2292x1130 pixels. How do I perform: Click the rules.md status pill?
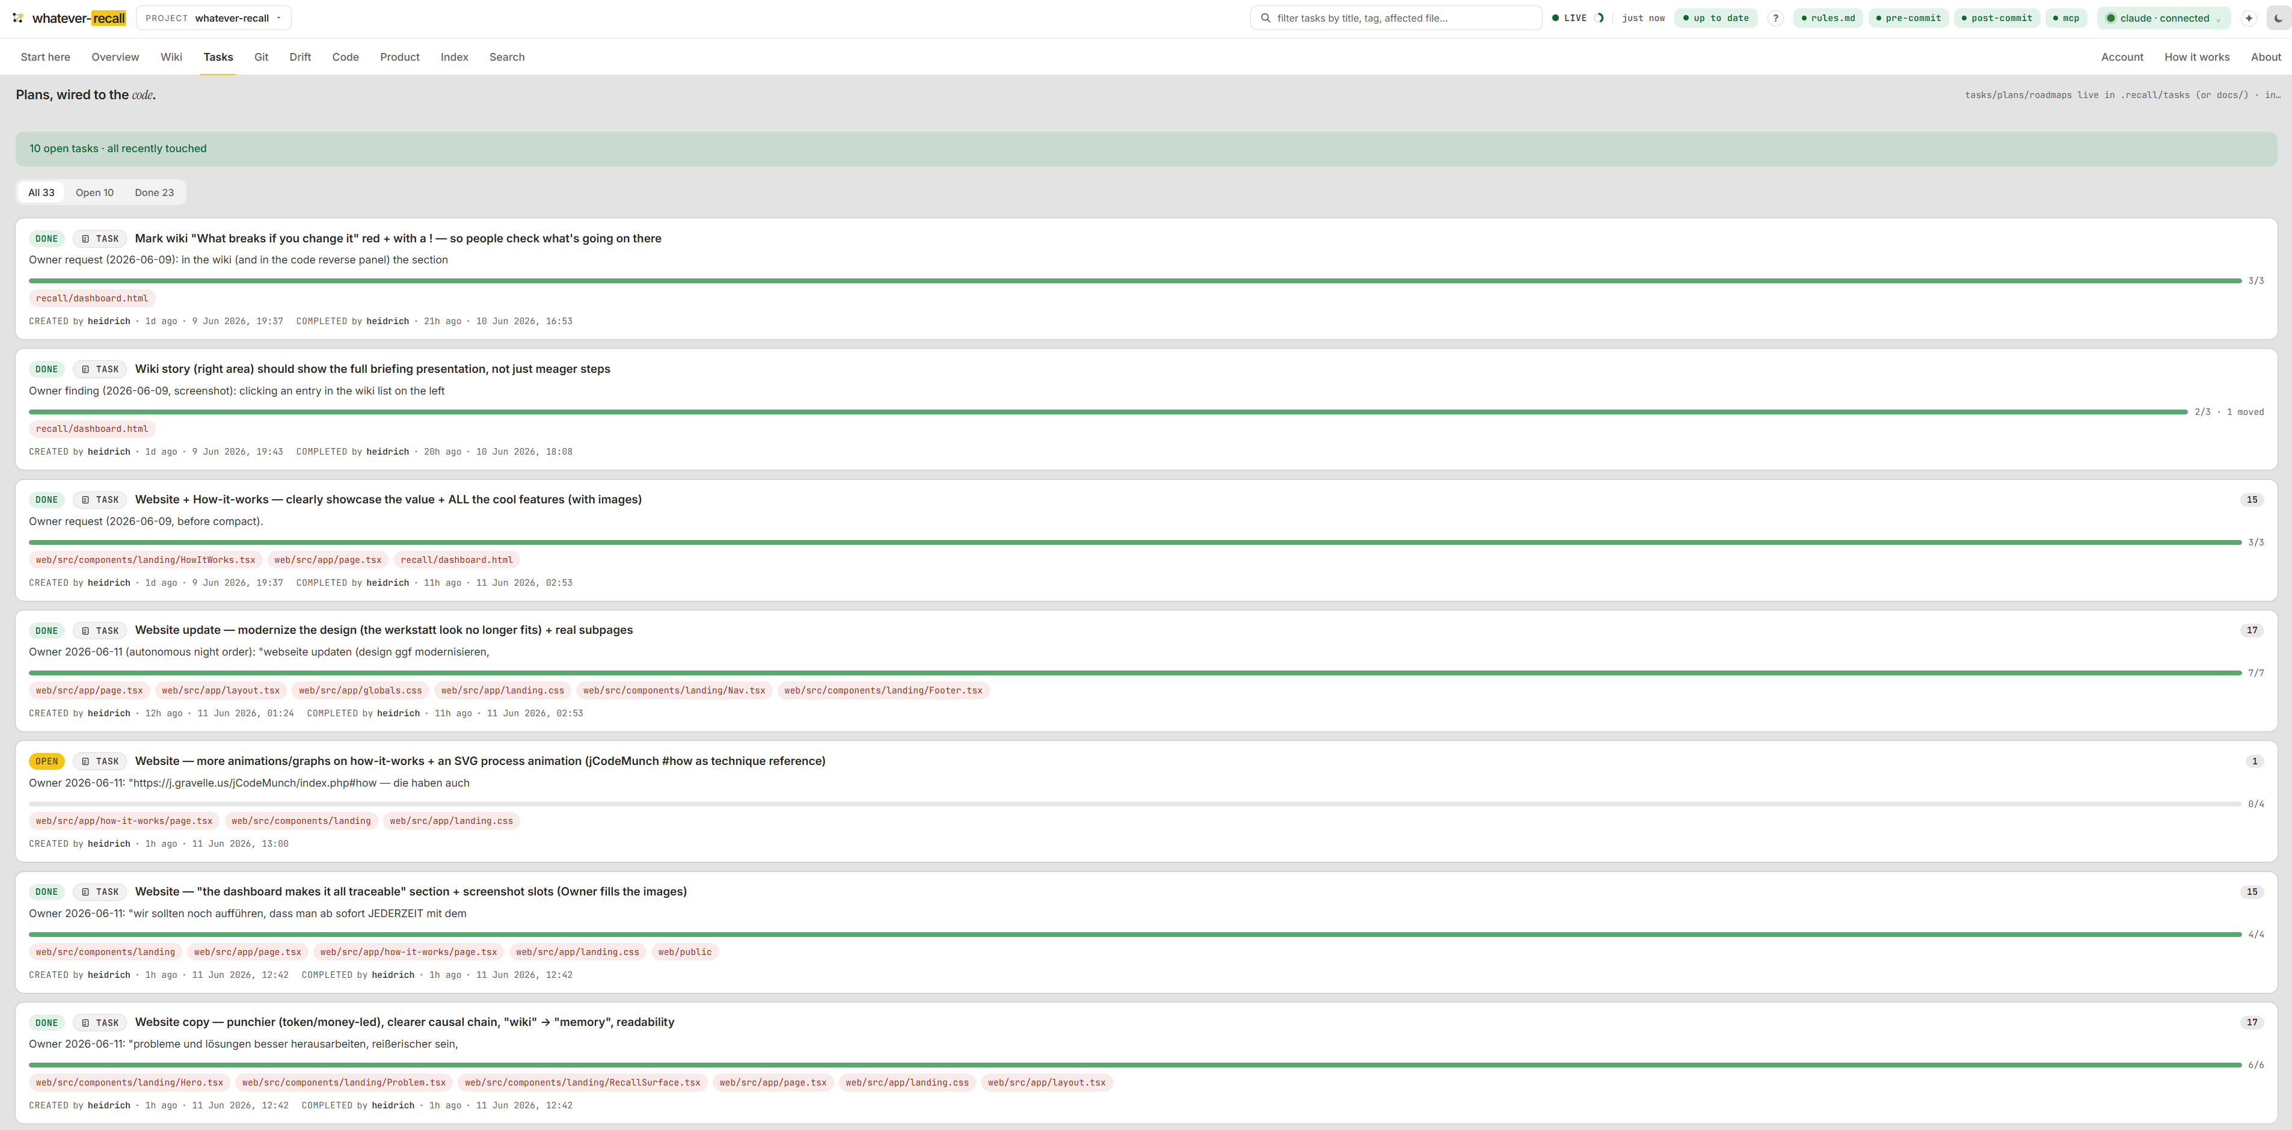[x=1828, y=18]
